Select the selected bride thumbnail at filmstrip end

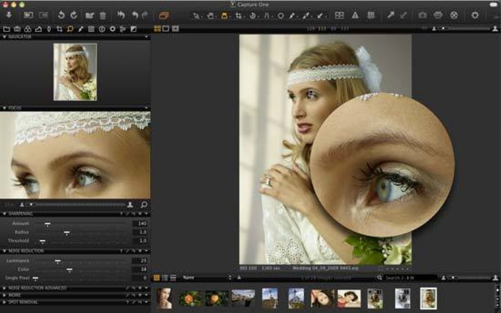[428, 299]
